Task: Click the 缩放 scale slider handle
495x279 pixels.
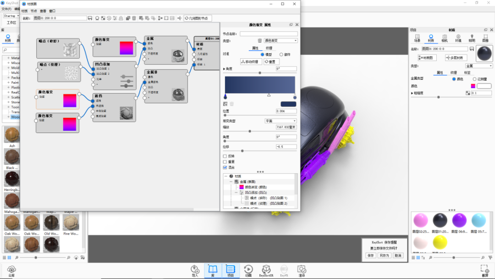Action: tap(250, 131)
